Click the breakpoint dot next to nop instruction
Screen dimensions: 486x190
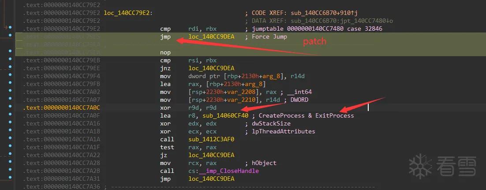[10, 51]
